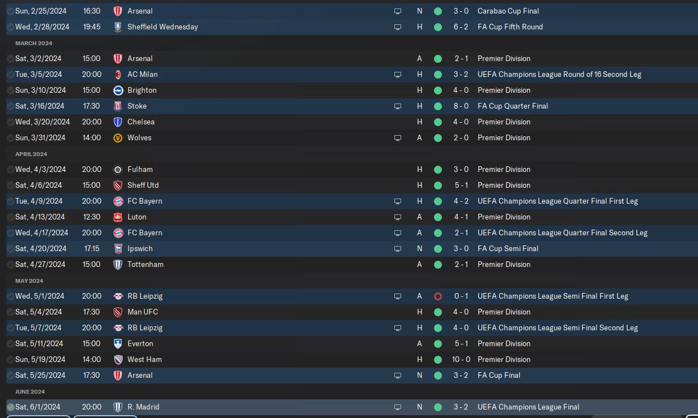The width and height of the screenshot is (698, 418).
Task: Click the red loss indicator for RB Leipzig
Action: 437,296
